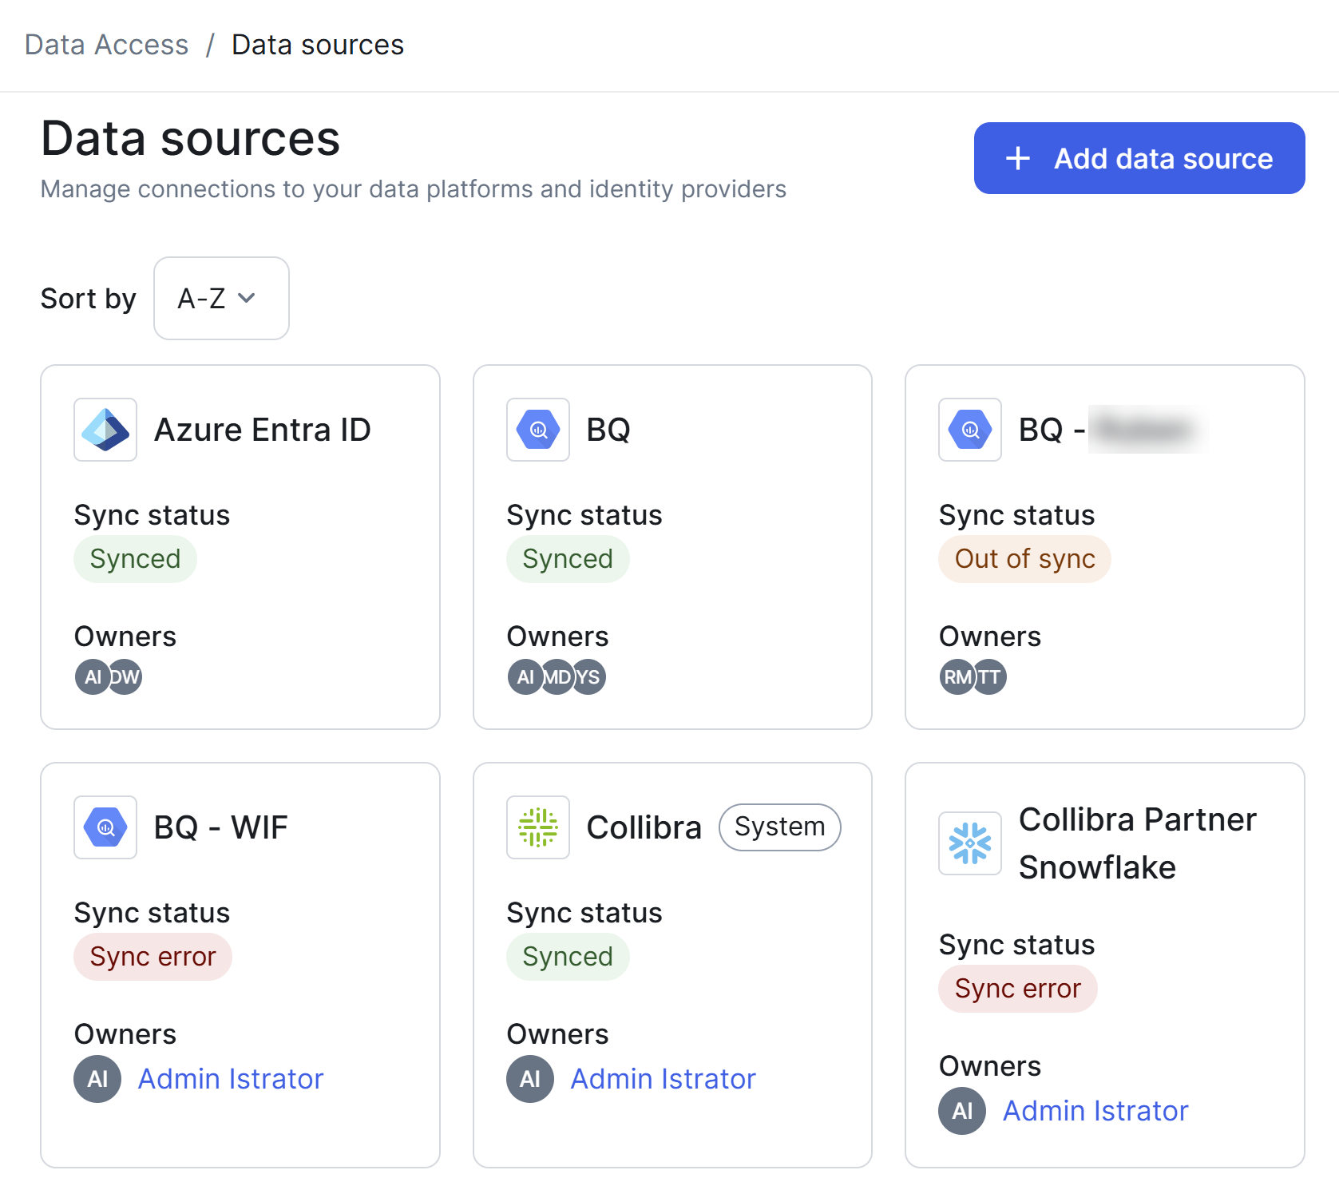The image size is (1339, 1178).
Task: Click the Snowflake logo icon
Action: (x=970, y=843)
